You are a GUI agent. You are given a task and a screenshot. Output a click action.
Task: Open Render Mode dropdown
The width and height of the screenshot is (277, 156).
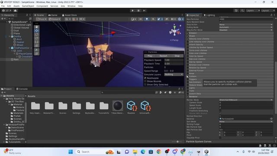tap(246, 100)
